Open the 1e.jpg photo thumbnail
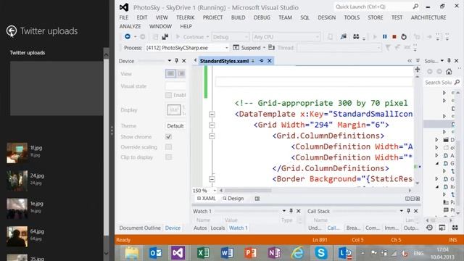Image resolution: width=464 pixels, height=261 pixels. tap(17, 208)
